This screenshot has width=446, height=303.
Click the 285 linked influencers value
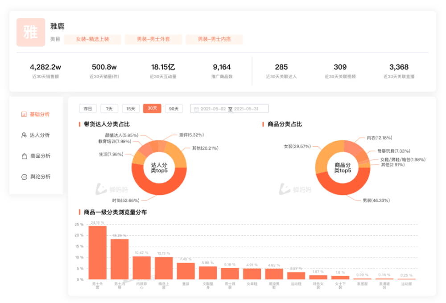coord(281,67)
